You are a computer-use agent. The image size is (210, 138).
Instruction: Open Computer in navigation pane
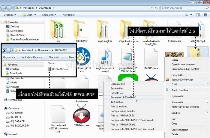tap(12, 108)
